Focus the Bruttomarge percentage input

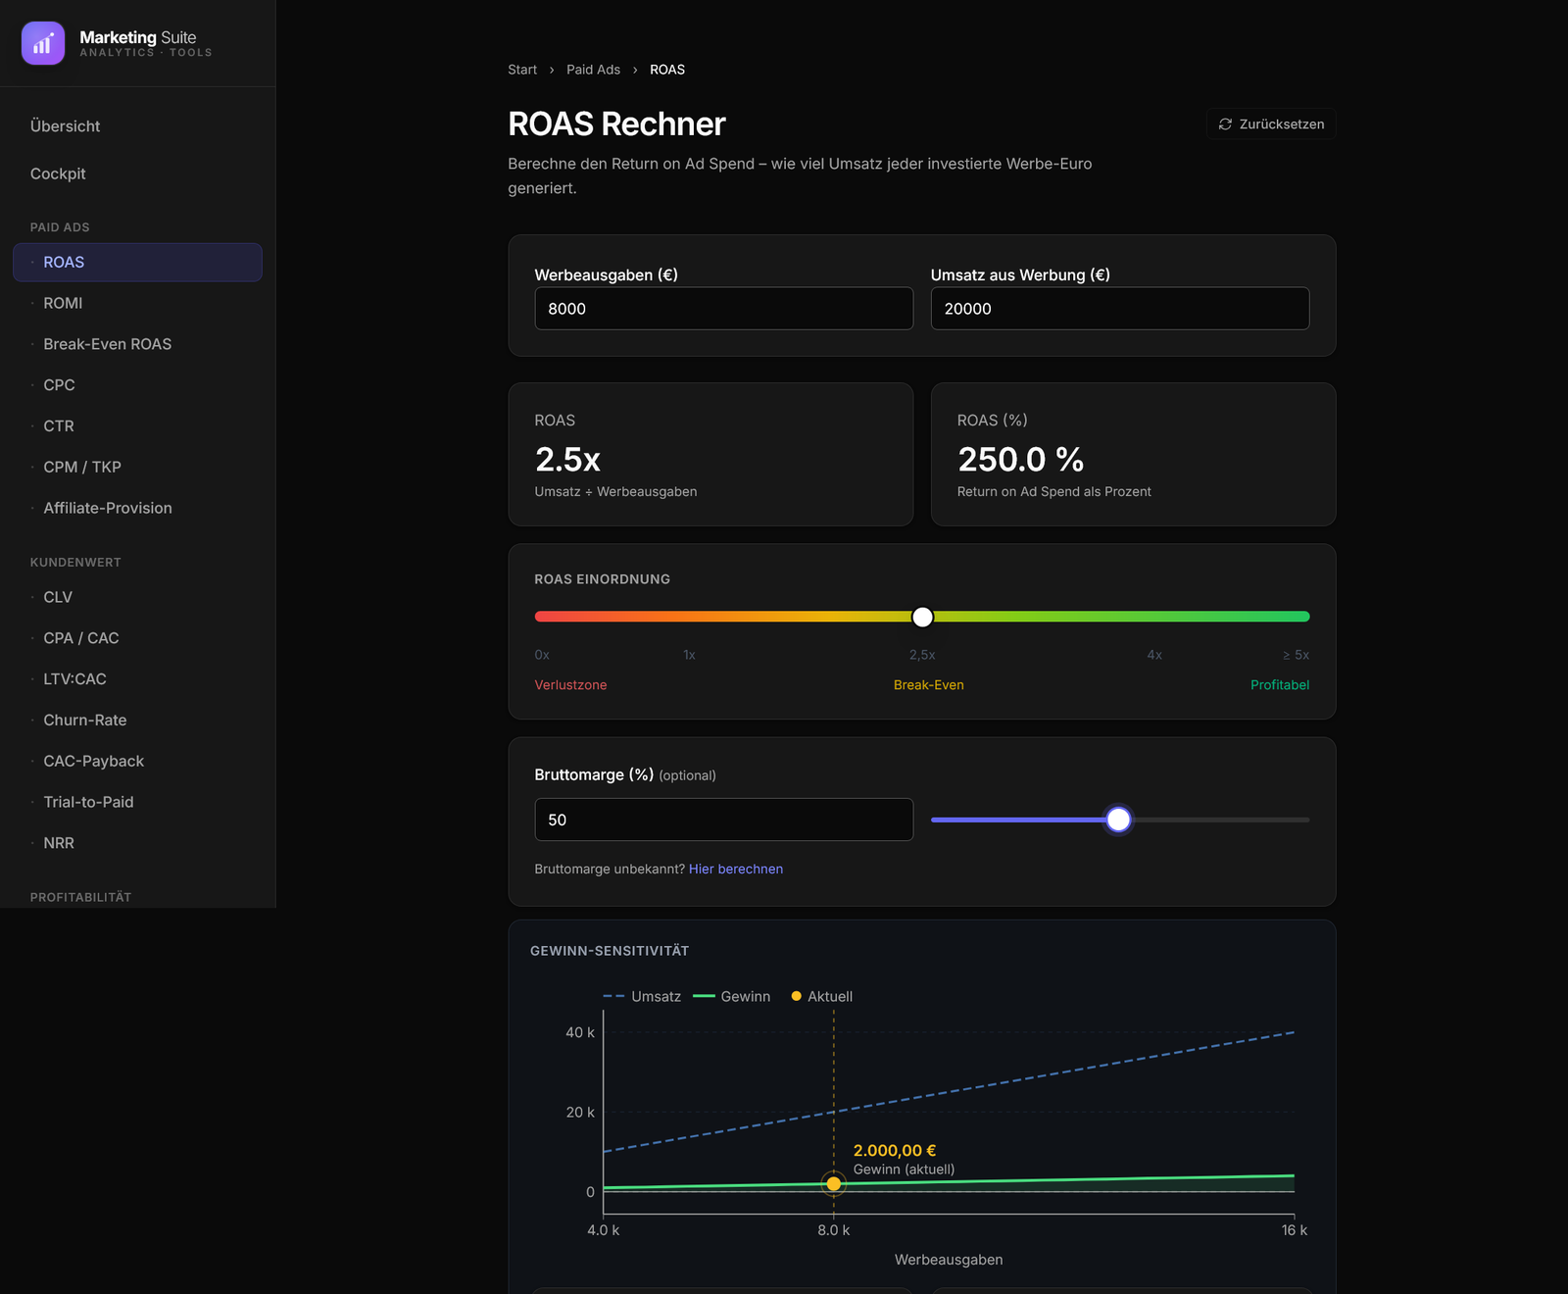[x=724, y=820]
